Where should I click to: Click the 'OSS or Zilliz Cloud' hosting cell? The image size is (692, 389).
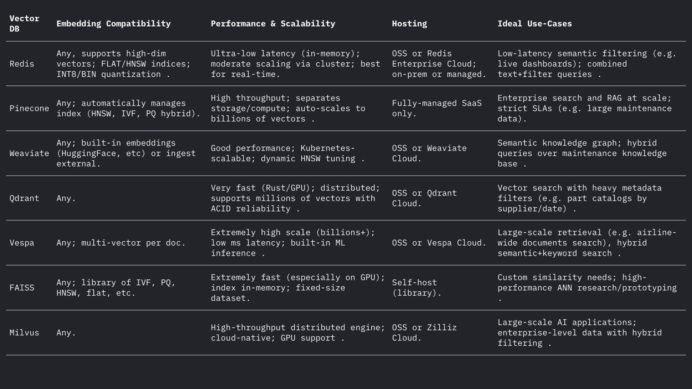click(424, 332)
